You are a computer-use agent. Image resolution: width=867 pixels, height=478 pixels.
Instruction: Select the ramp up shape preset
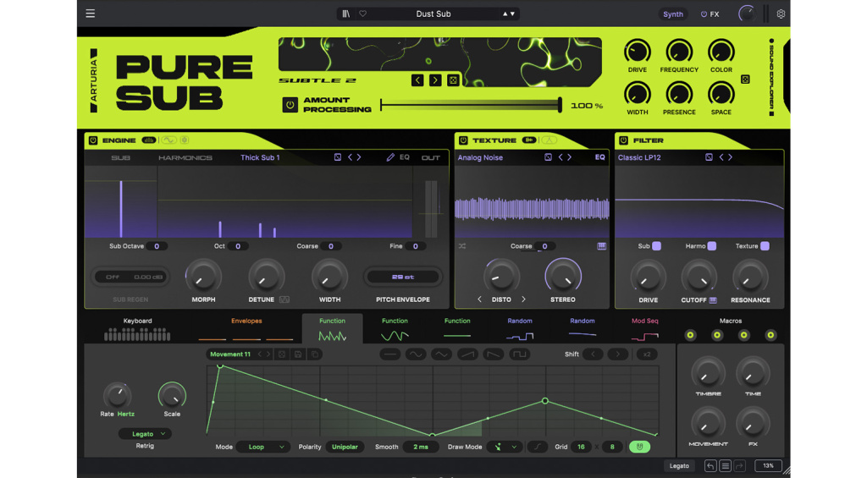[467, 354]
